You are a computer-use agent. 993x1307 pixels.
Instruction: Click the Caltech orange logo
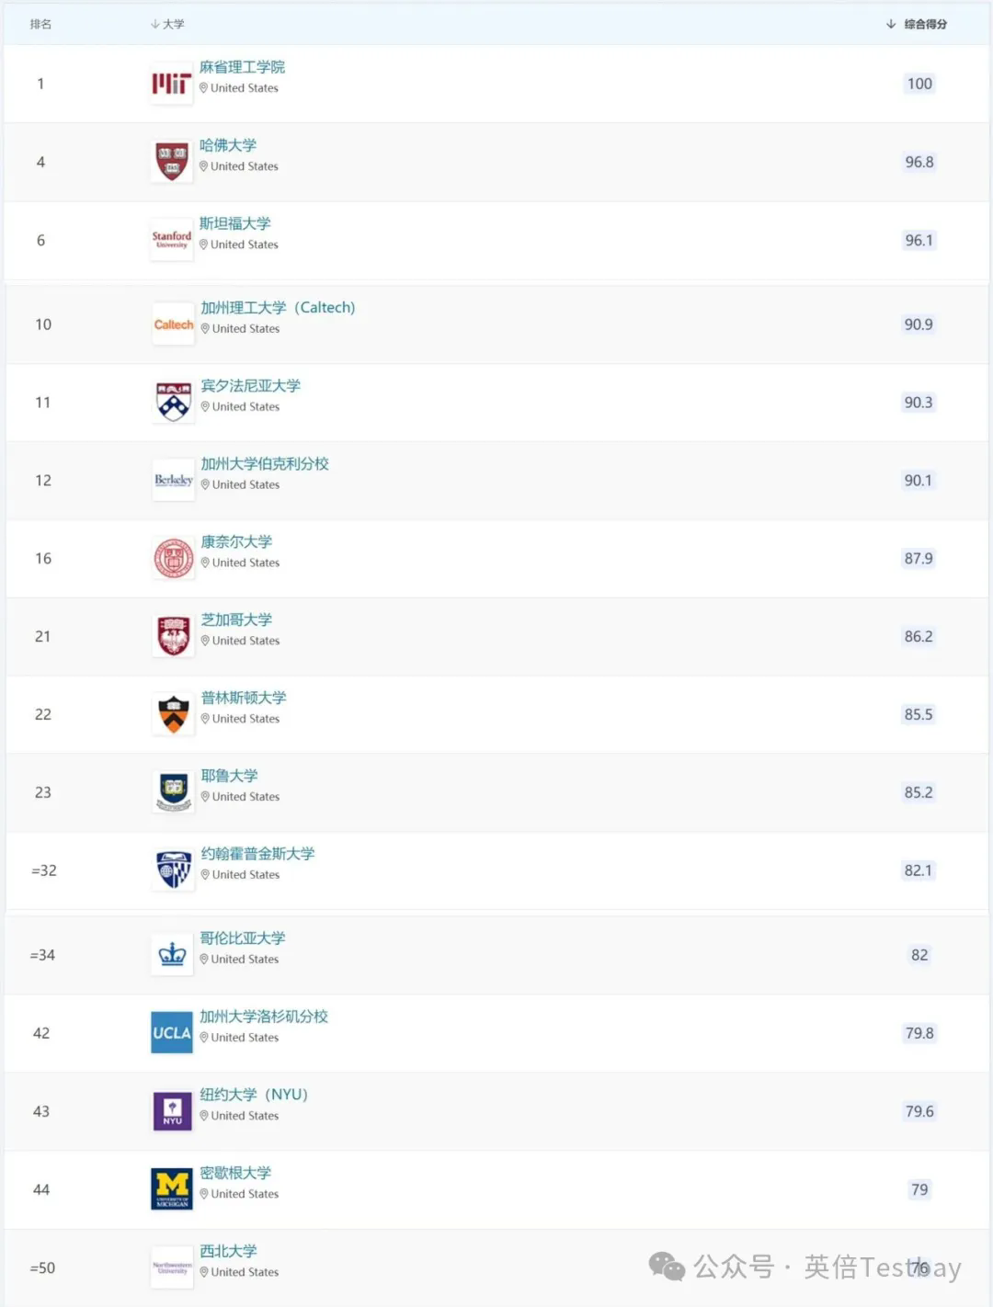174,324
